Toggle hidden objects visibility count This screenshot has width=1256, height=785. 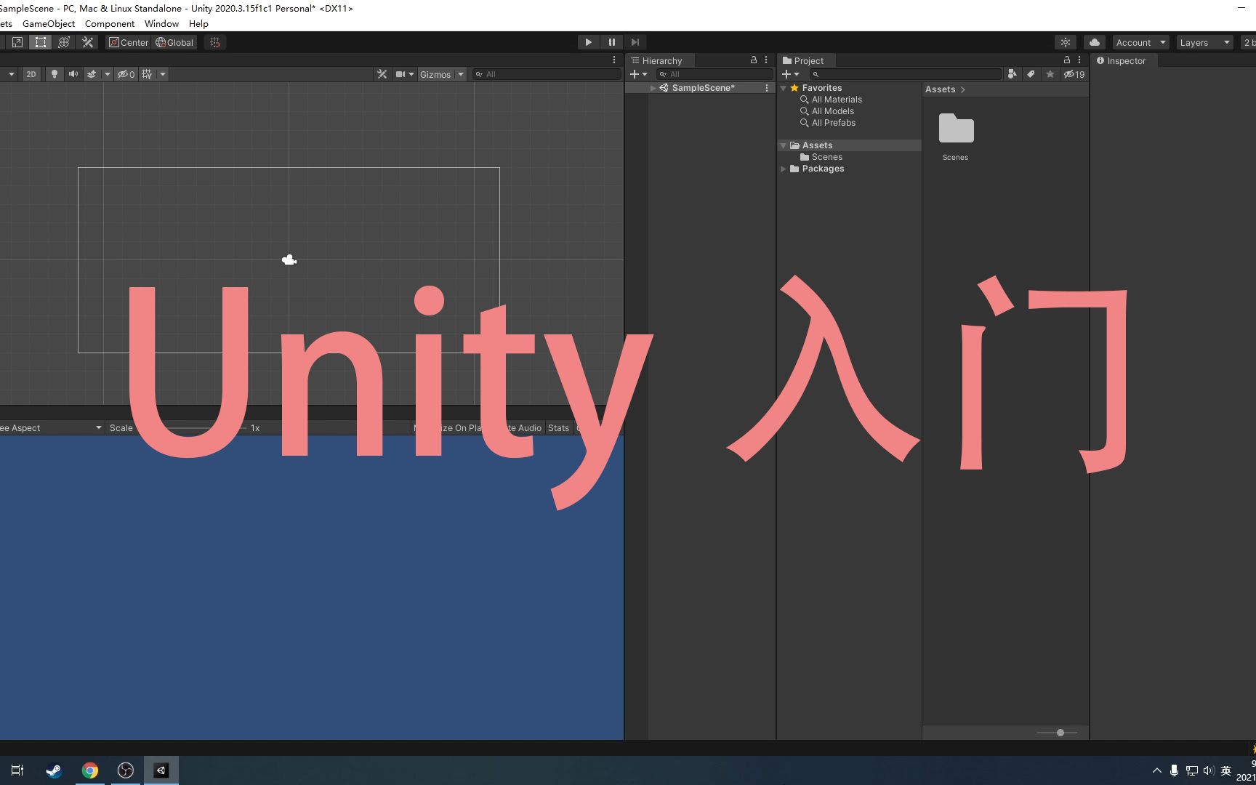click(126, 74)
